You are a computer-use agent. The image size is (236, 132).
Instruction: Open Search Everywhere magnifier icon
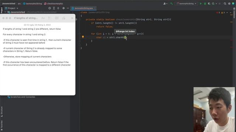tap(225, 4)
